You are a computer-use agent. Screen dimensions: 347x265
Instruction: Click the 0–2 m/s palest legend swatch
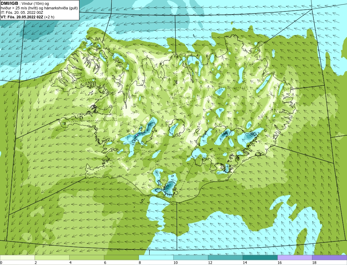pos(17,258)
